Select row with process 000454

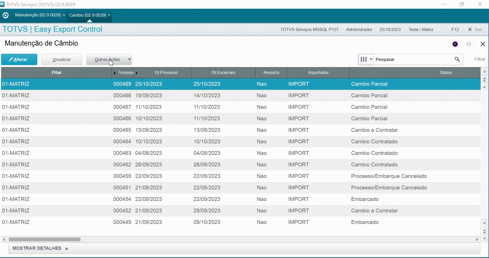pos(241,199)
